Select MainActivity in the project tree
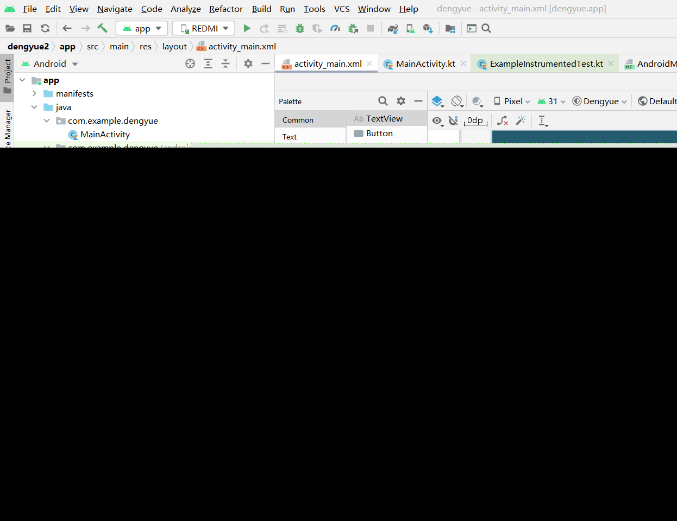Viewport: 677px width, 521px height. 105,134
